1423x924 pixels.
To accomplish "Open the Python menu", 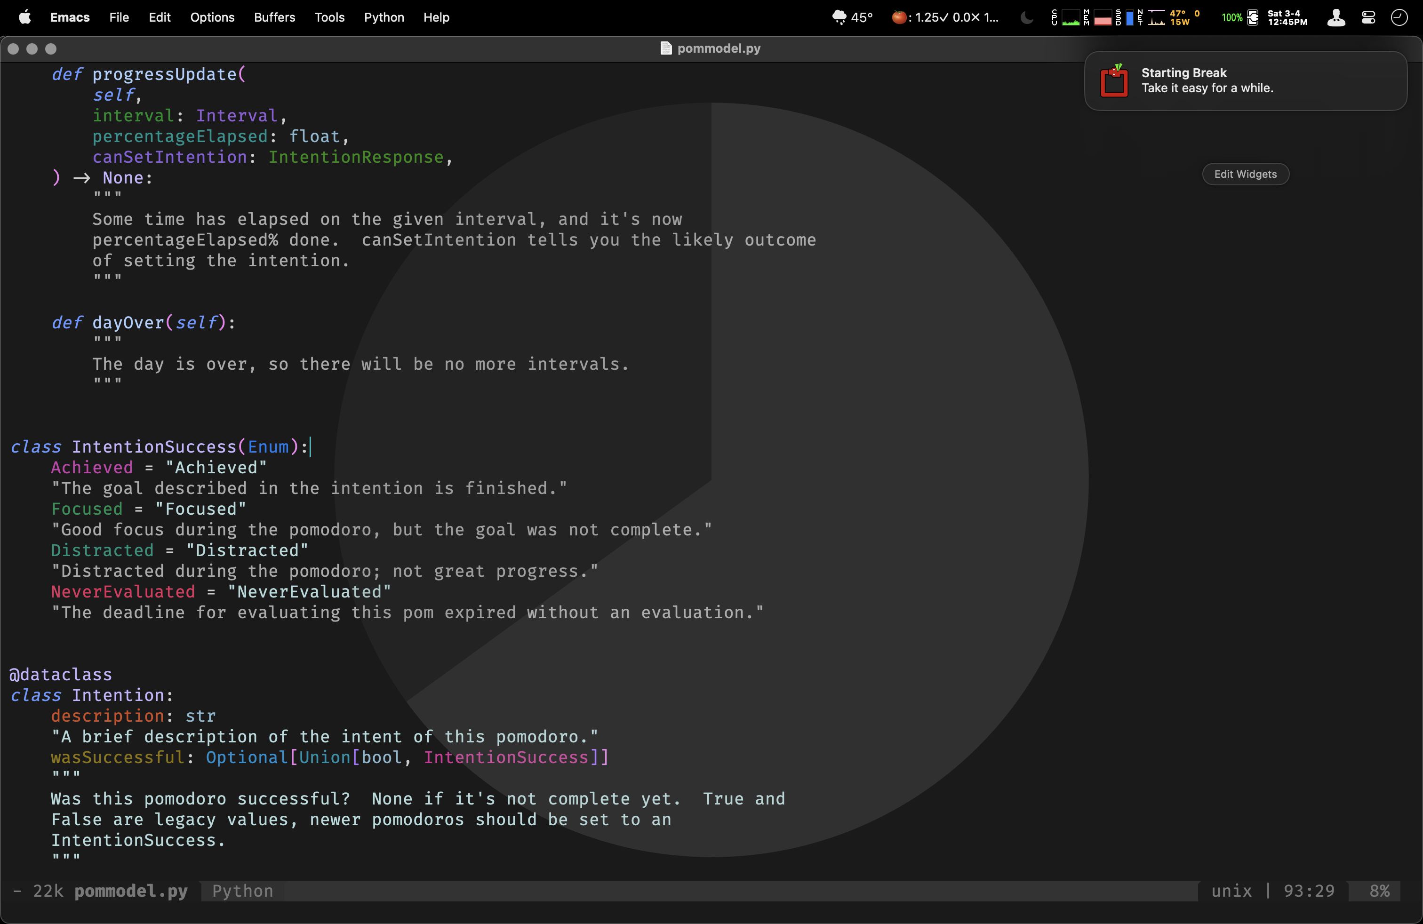I will [x=384, y=17].
